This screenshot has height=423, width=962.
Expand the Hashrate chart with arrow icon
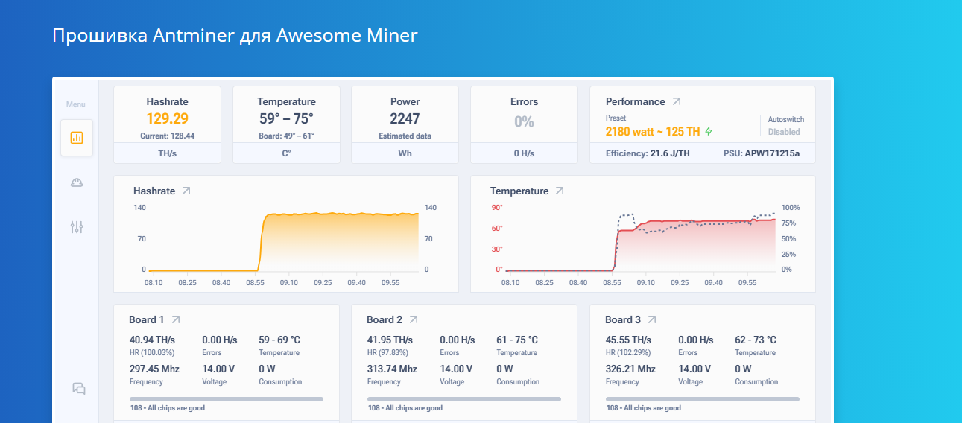click(x=186, y=191)
